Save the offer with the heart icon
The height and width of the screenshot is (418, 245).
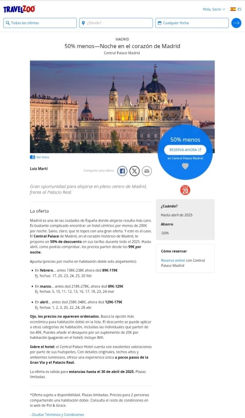point(185,166)
